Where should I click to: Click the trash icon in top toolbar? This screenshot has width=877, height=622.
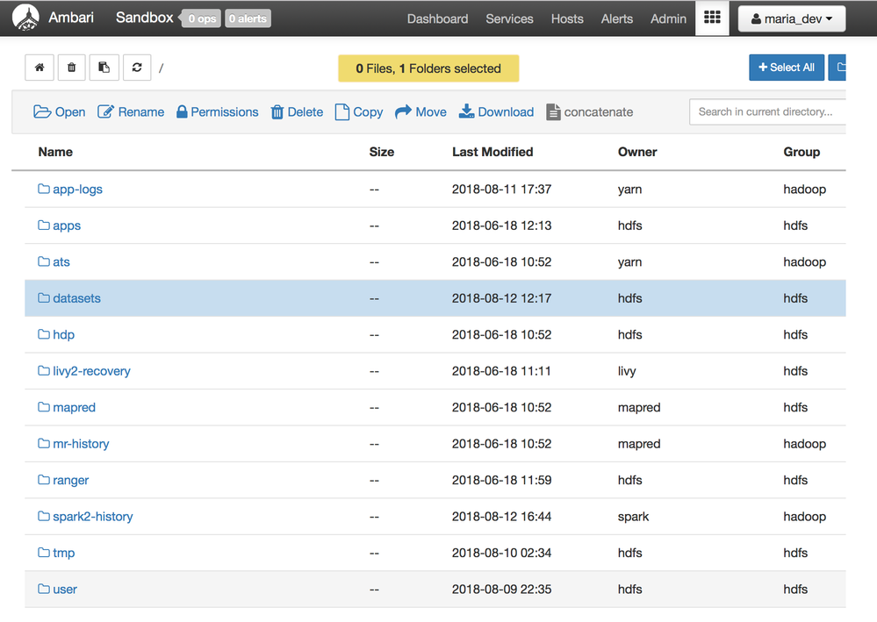pyautogui.click(x=72, y=68)
